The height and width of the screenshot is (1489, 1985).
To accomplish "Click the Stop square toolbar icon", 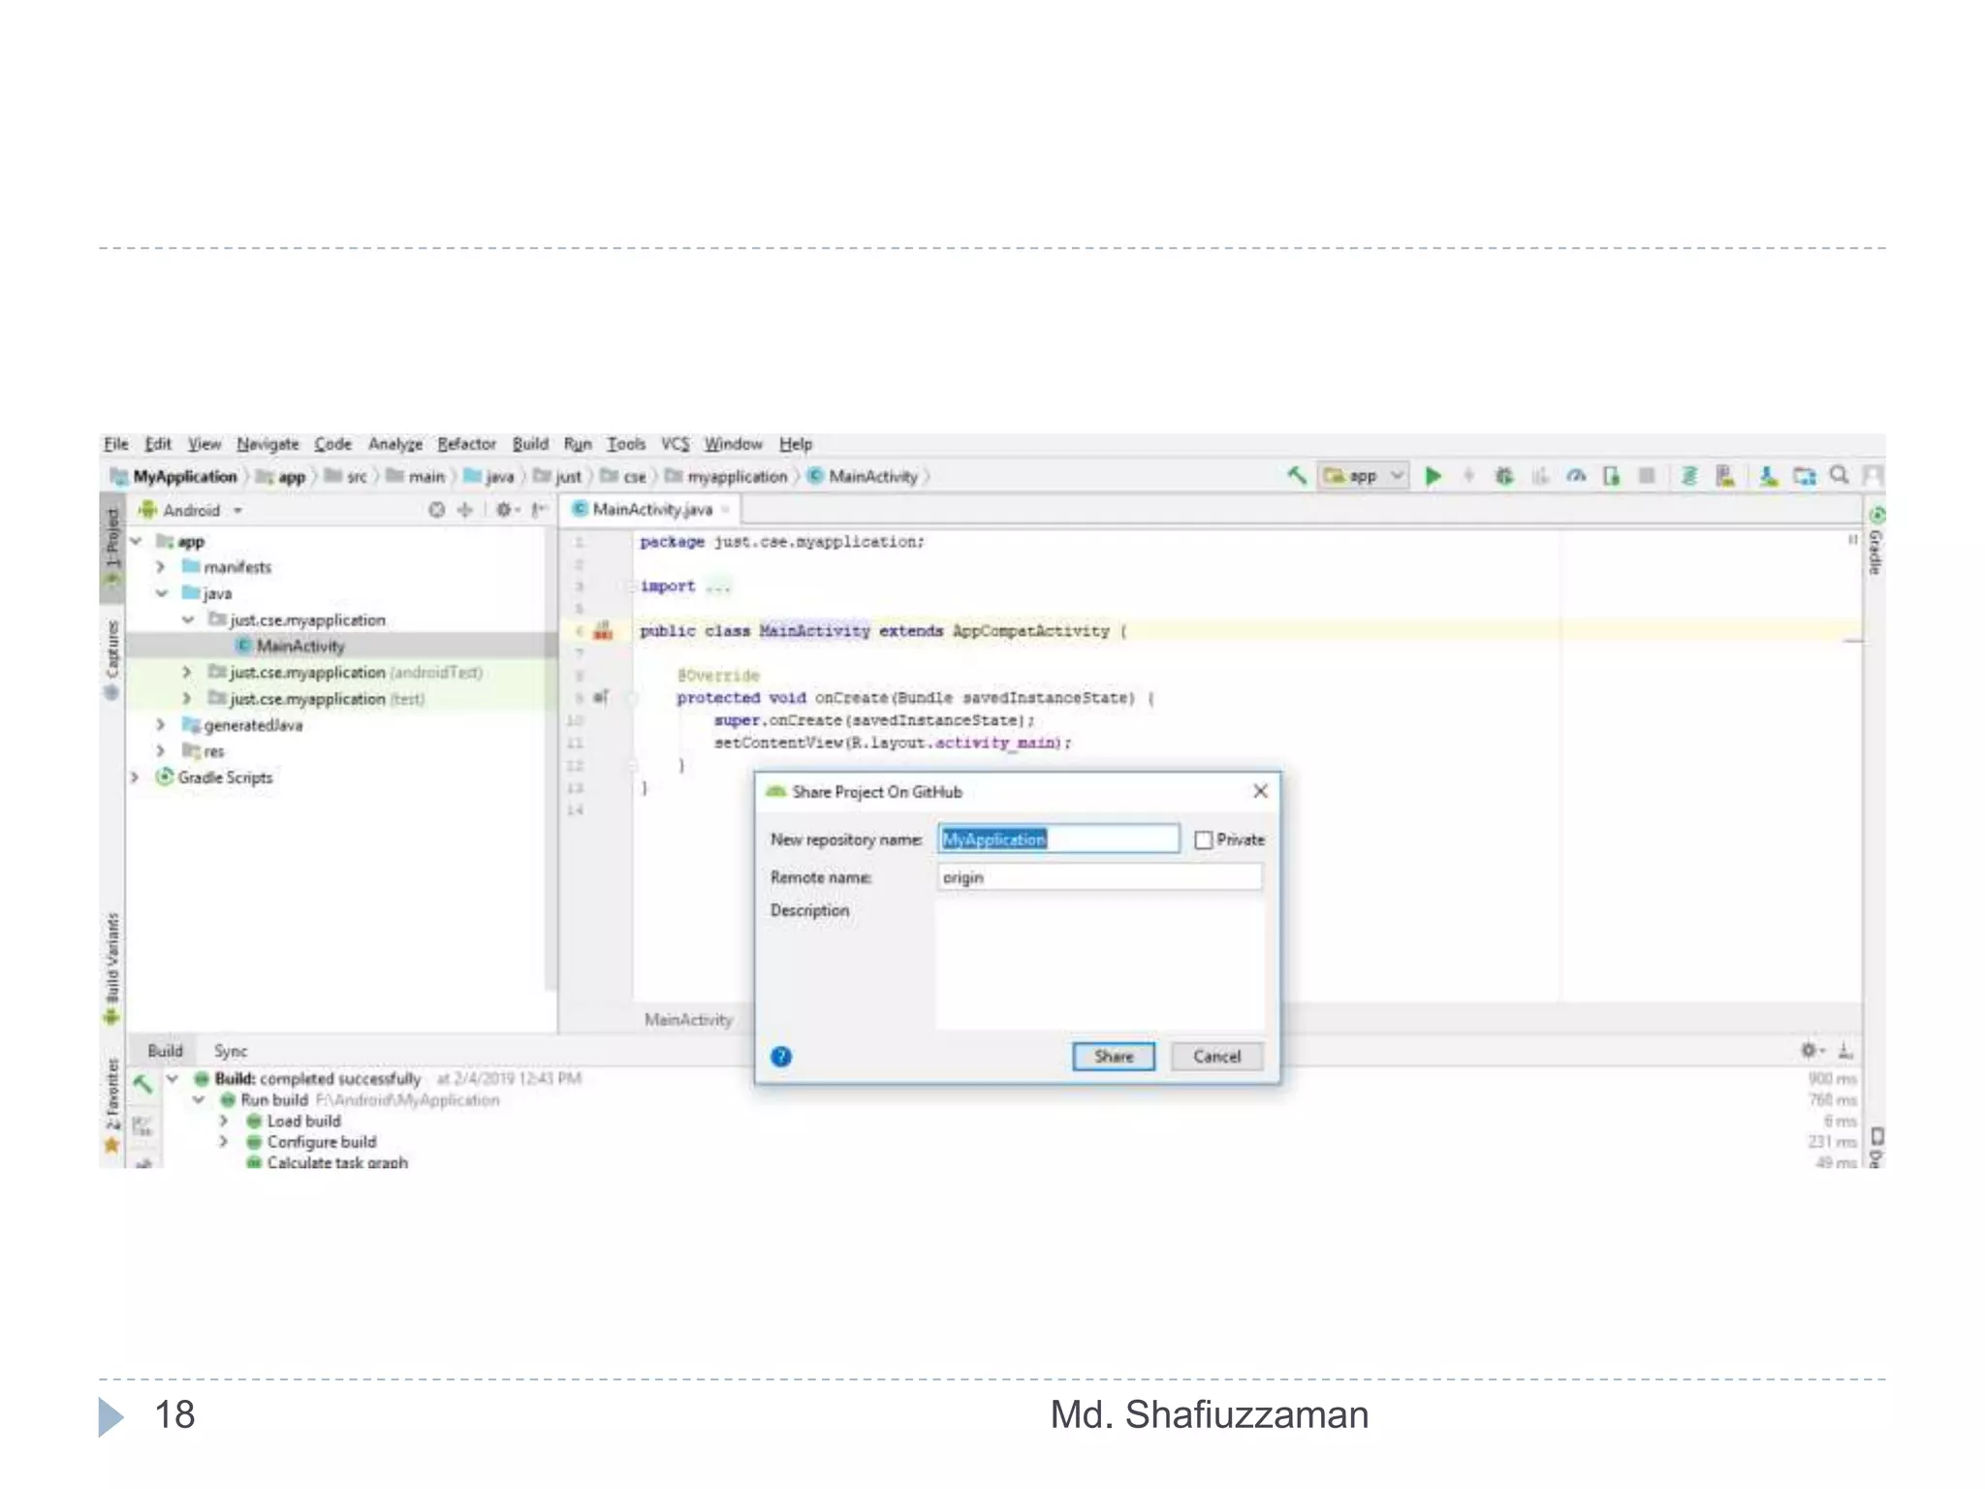I will pos(1646,476).
